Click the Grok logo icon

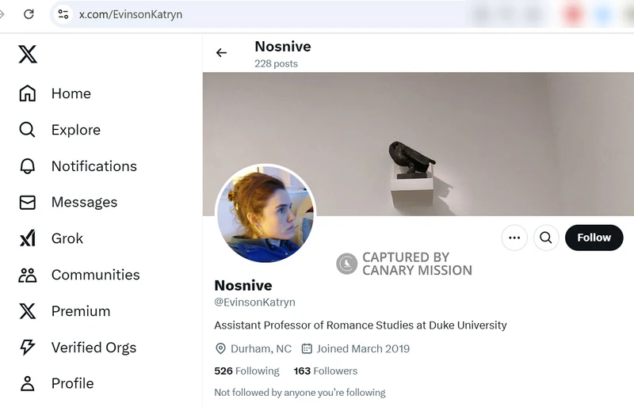tap(28, 238)
